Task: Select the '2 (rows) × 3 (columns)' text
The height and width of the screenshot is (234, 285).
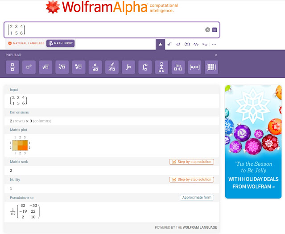Action: [30, 121]
